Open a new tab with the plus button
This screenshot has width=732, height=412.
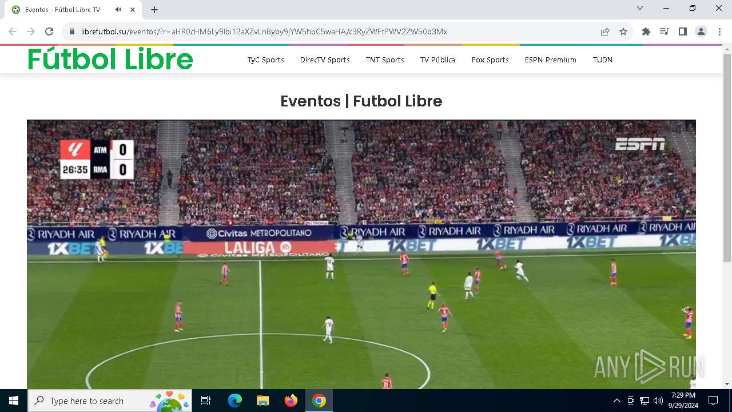[x=154, y=10]
